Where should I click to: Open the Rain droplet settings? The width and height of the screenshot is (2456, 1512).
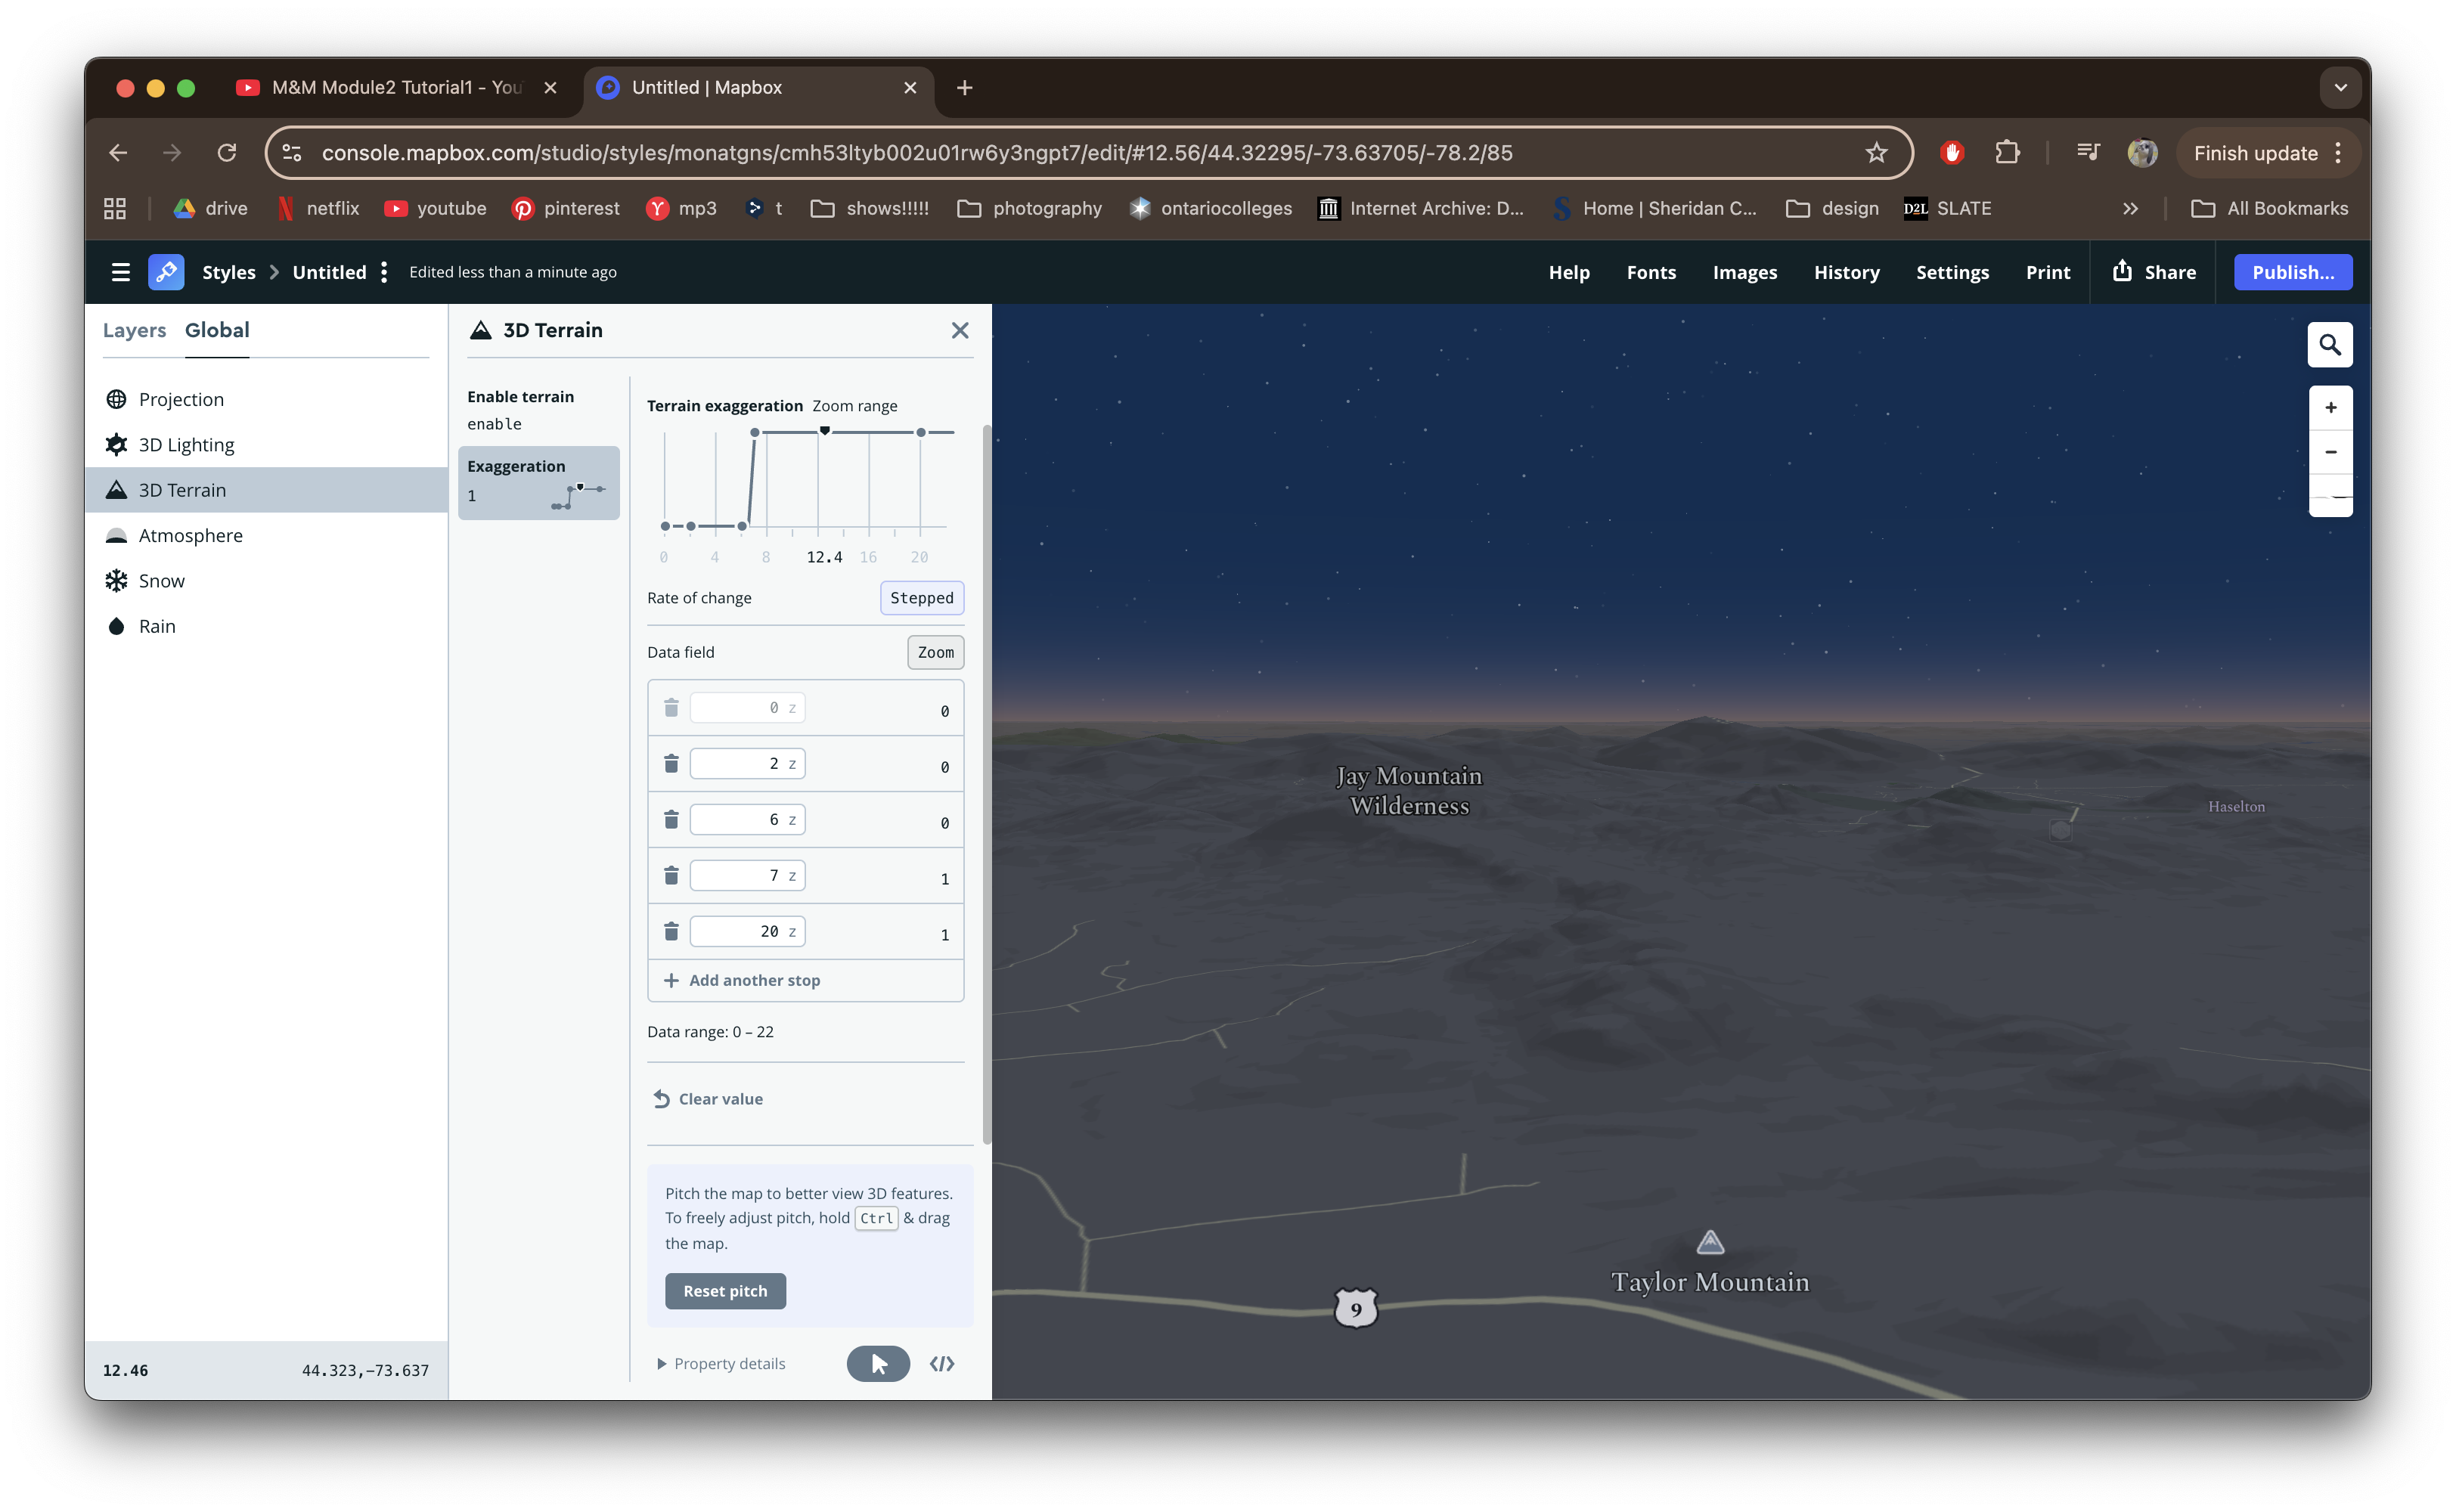(x=117, y=625)
